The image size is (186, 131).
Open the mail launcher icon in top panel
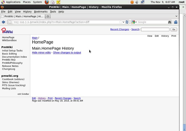tap(53, 2)
